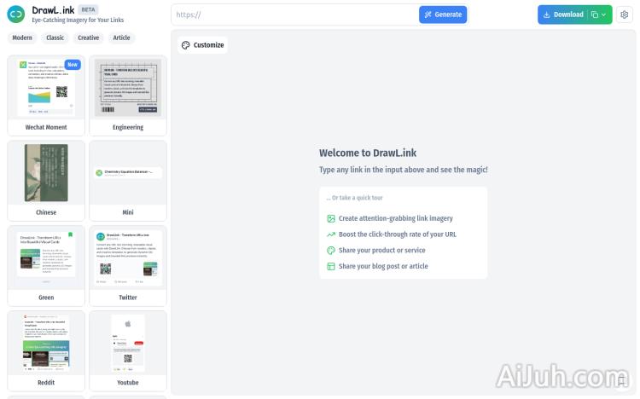Expand the dropdown chevron beside Download
The image size is (640, 399).
click(x=604, y=14)
